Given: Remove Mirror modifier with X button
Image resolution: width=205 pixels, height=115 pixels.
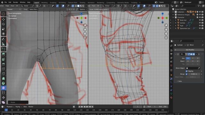Looking at the screenshot, I should 199,54.
